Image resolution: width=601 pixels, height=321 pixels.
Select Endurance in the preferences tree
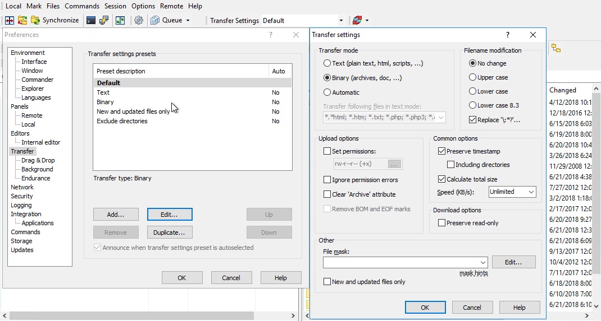pos(36,178)
